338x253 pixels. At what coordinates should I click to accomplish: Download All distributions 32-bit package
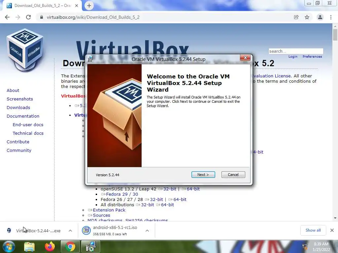pyautogui.click(x=148, y=205)
